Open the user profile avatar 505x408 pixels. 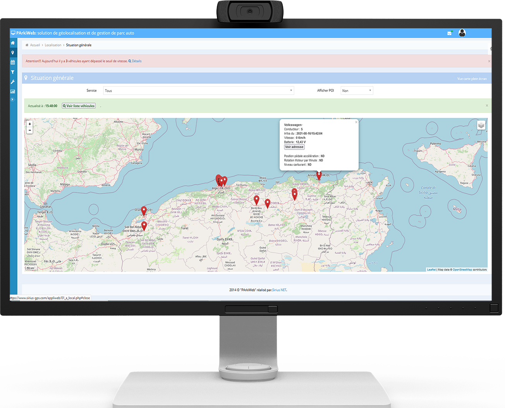click(x=462, y=33)
